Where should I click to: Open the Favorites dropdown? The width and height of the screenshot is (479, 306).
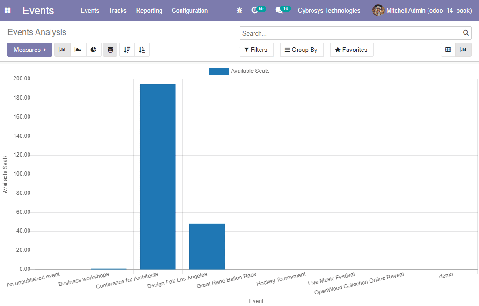coord(352,50)
